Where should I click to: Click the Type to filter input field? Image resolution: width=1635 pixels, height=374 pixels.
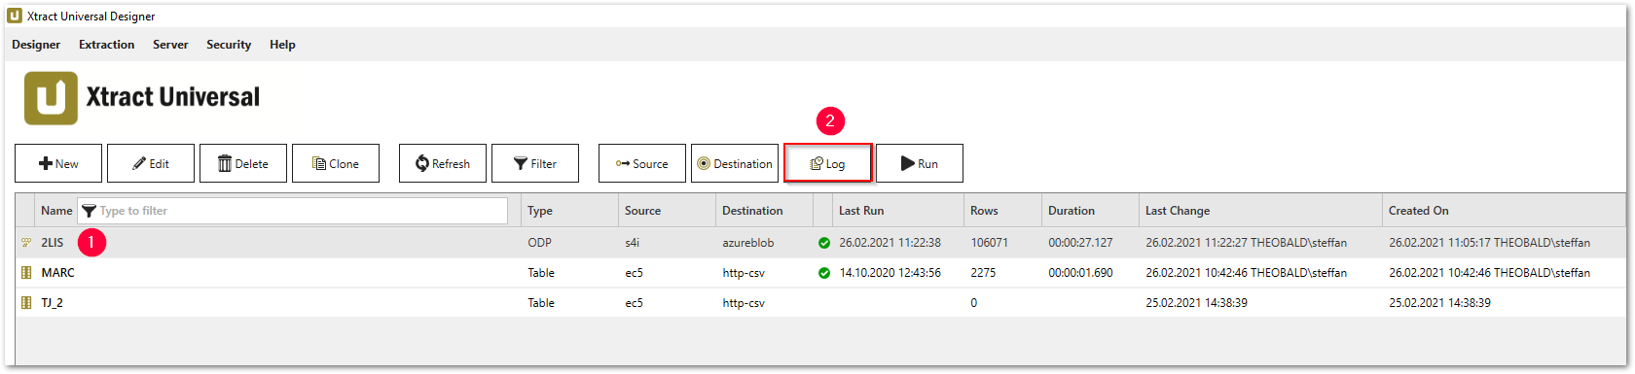pos(292,211)
